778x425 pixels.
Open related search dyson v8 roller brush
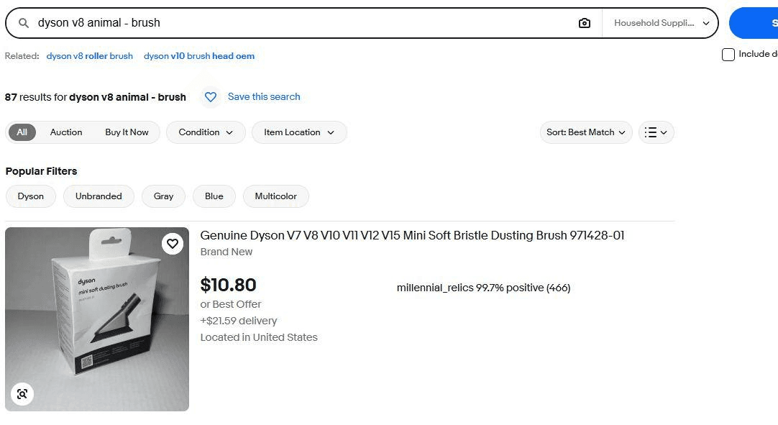[x=90, y=56]
